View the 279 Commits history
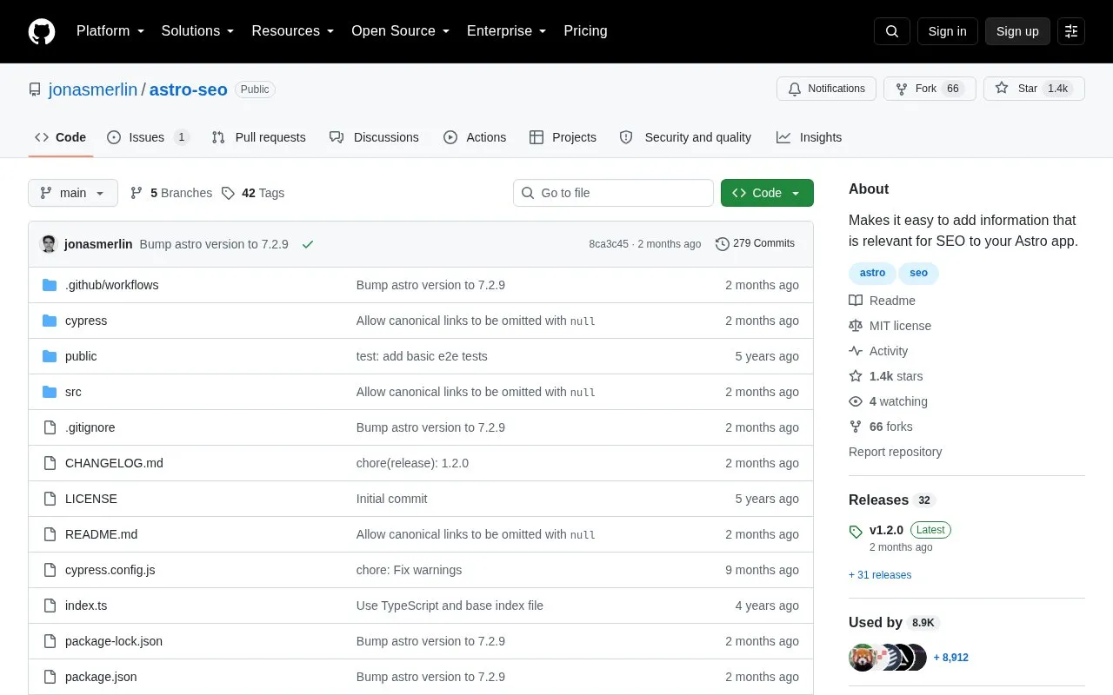Viewport: 1113px width, 695px height. point(755,244)
